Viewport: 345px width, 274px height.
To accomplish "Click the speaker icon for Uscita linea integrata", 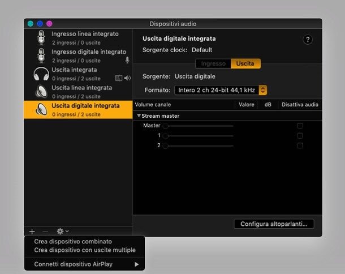I will [41, 91].
